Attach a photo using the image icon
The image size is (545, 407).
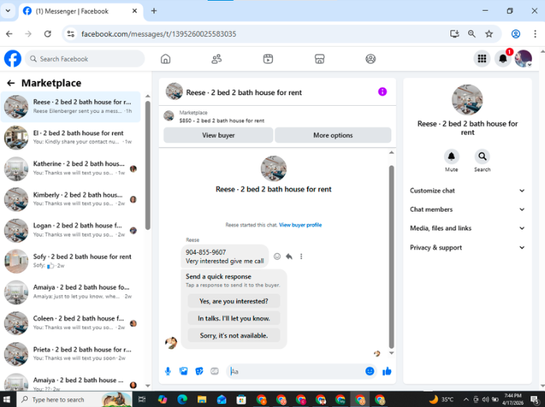(x=183, y=371)
